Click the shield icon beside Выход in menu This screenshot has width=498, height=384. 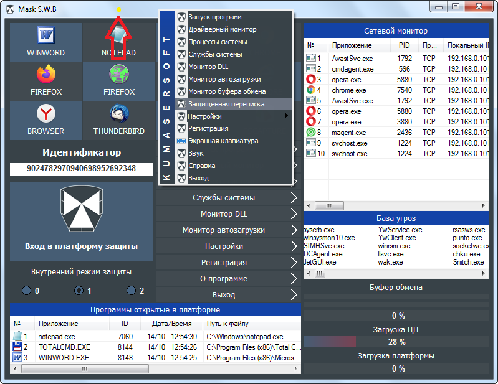click(181, 178)
